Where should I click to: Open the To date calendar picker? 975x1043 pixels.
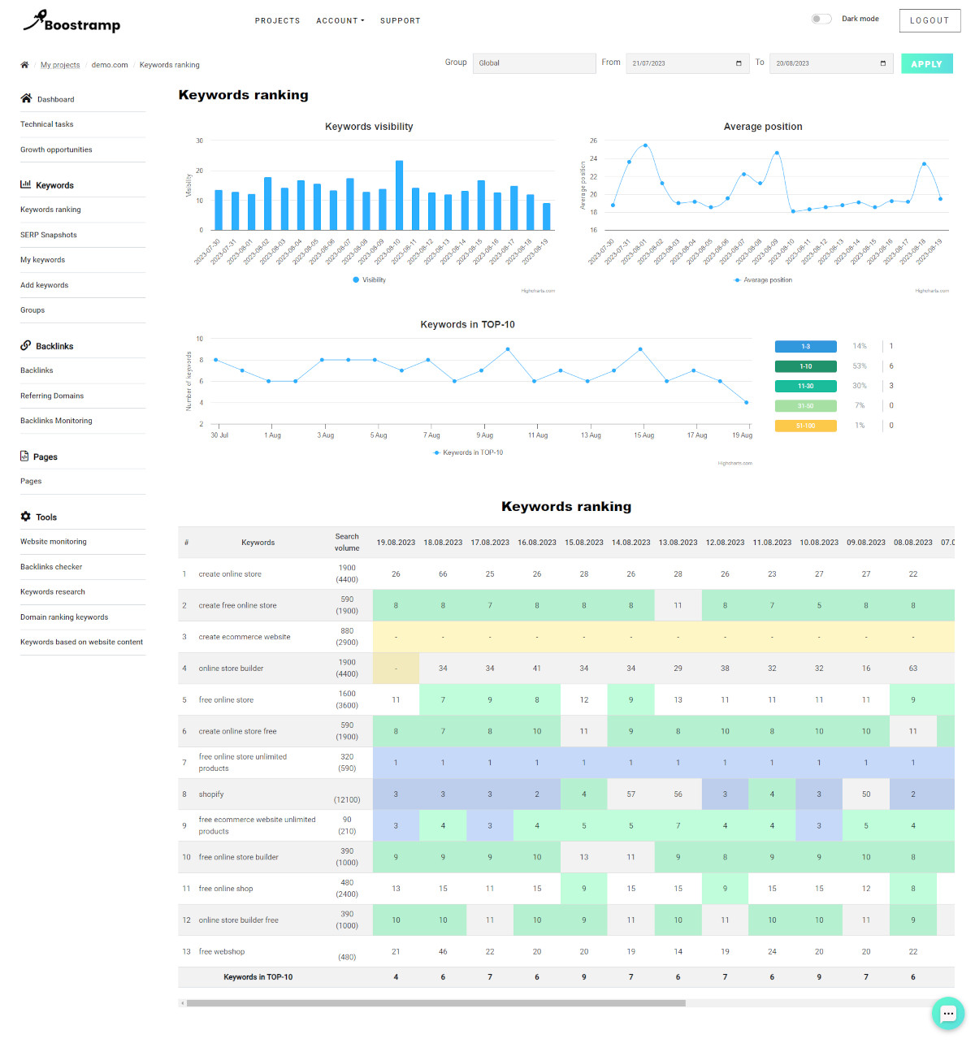coord(883,63)
